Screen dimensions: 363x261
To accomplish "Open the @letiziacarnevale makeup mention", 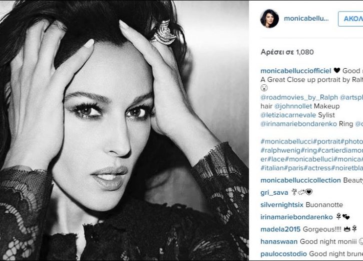I will pyautogui.click(x=288, y=115).
